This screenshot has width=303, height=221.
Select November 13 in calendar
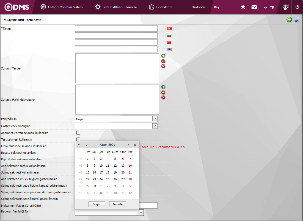click(x=123, y=166)
